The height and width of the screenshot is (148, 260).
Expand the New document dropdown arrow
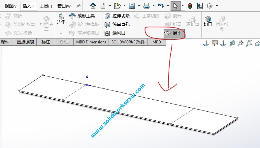click(x=110, y=6)
